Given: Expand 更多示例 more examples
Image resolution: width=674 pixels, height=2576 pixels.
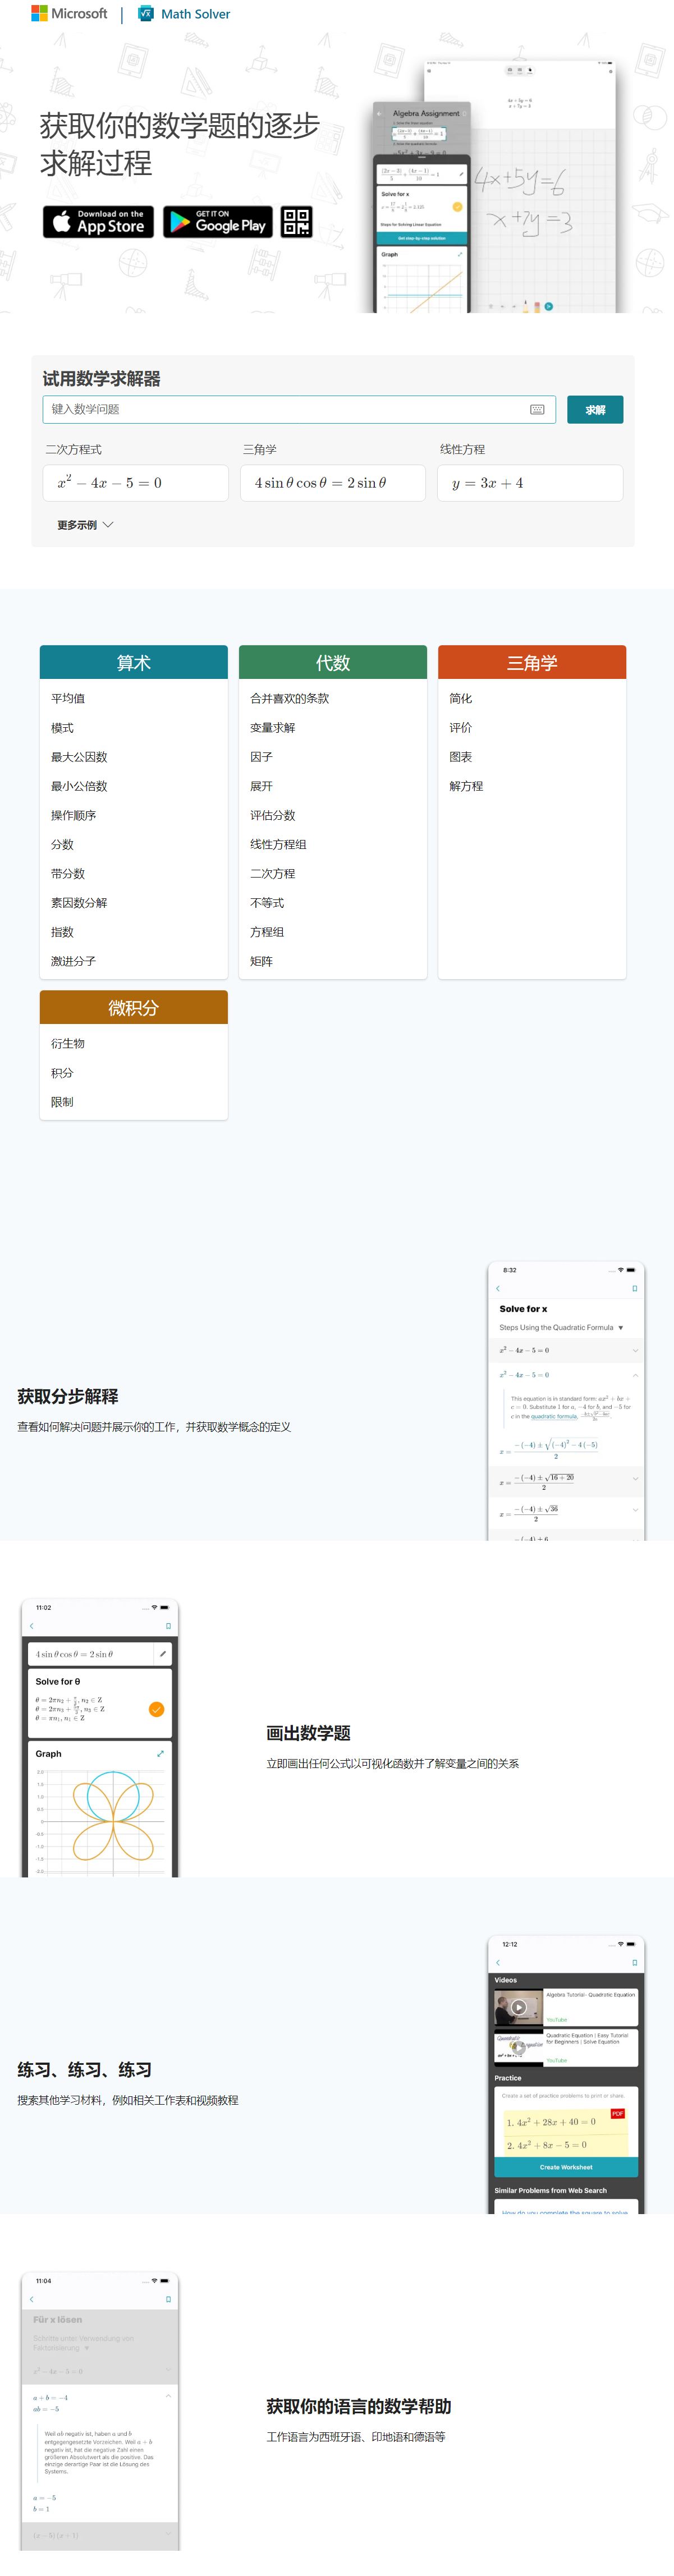Looking at the screenshot, I should point(85,525).
